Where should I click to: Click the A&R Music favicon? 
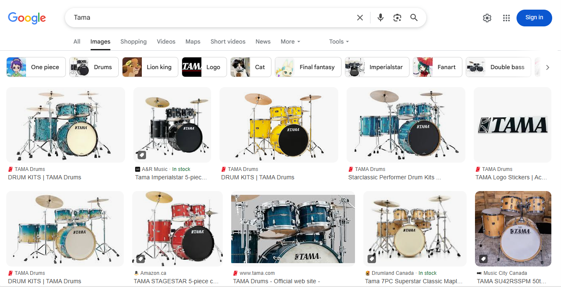[x=138, y=169]
